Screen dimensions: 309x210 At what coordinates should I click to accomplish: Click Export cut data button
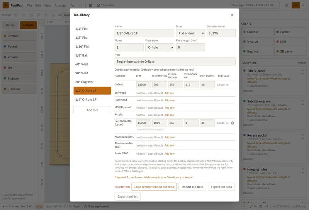(x=221, y=187)
